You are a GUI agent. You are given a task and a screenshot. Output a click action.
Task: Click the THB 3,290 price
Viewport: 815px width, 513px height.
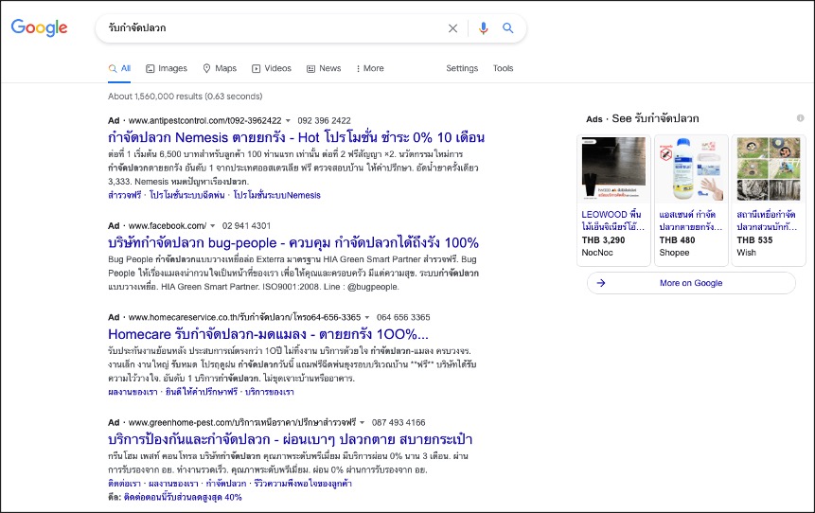pos(604,240)
